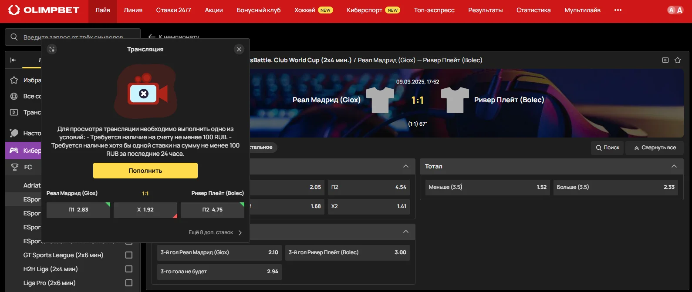692x292 pixels.
Task: Add match to favorites with star icon
Action: coord(678,60)
